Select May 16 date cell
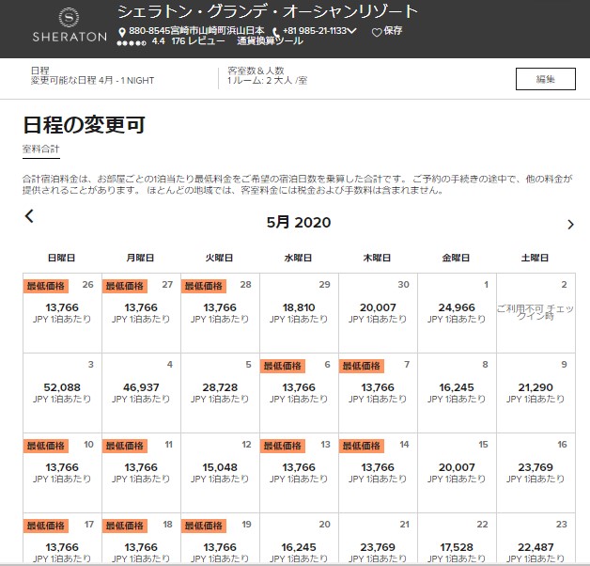This screenshot has height=566, width=590. pyautogui.click(x=536, y=473)
